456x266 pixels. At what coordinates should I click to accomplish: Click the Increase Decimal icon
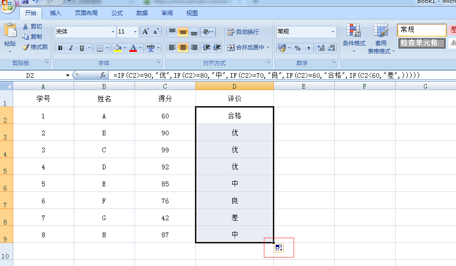coord(321,48)
